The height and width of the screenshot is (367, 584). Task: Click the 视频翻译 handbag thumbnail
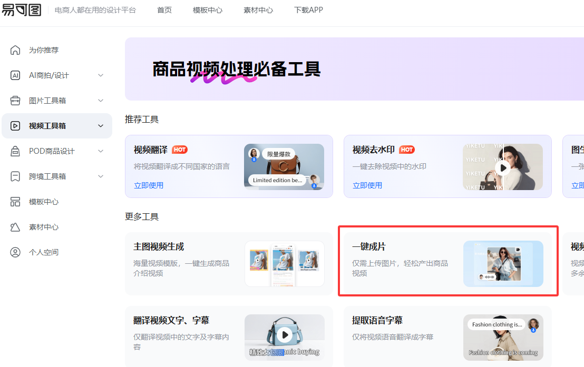pyautogui.click(x=284, y=167)
